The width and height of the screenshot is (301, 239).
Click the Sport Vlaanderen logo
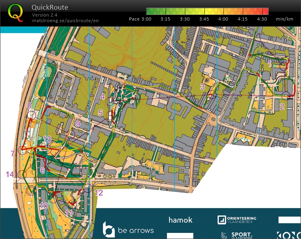[237, 235]
